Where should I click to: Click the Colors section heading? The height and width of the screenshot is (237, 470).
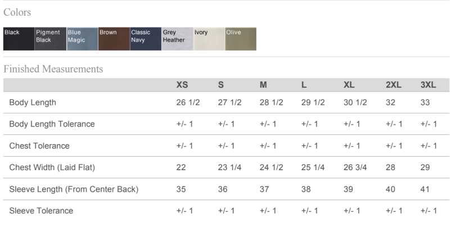pos(17,12)
